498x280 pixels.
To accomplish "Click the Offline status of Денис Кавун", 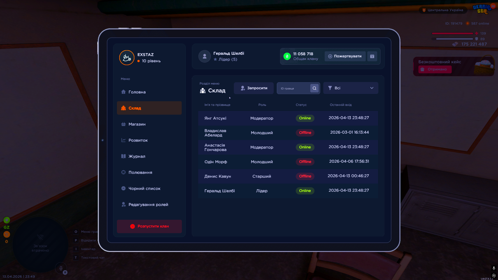I will [x=305, y=176].
